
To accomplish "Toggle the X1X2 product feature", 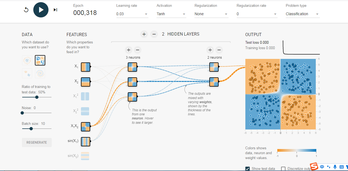I will point(86,126).
